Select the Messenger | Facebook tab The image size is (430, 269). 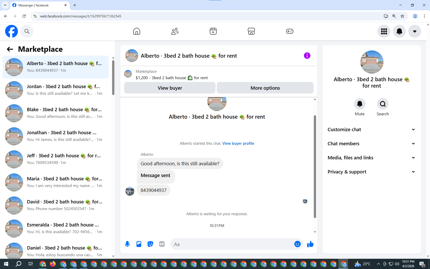40,5
